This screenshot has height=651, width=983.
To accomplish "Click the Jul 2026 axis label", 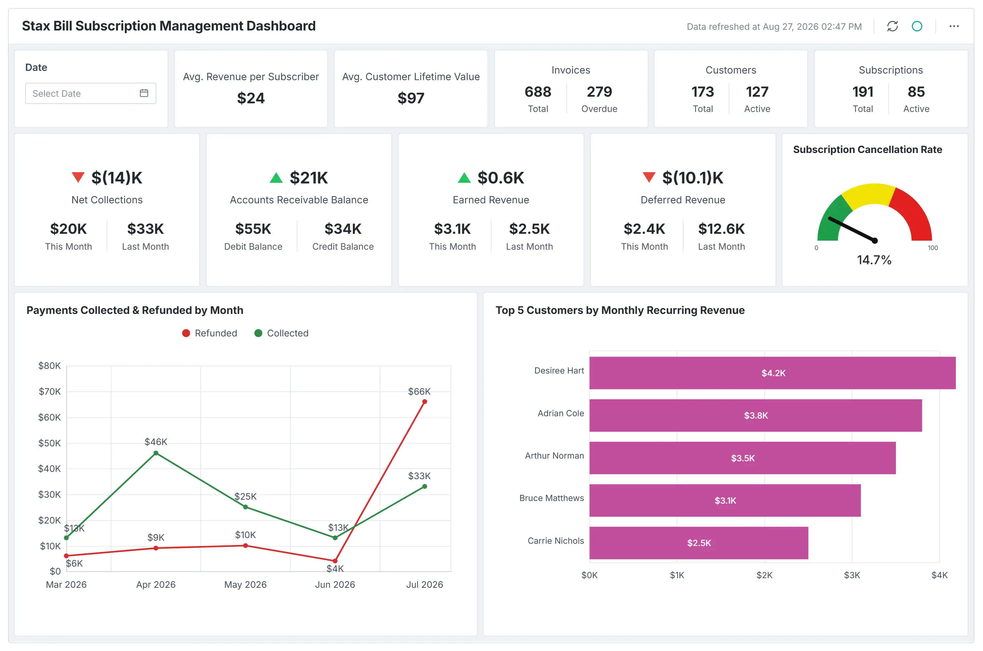I will pos(424,584).
